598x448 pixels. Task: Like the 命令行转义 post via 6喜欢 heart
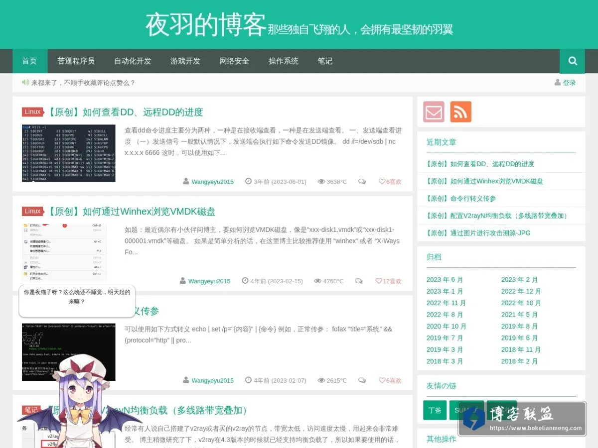390,380
